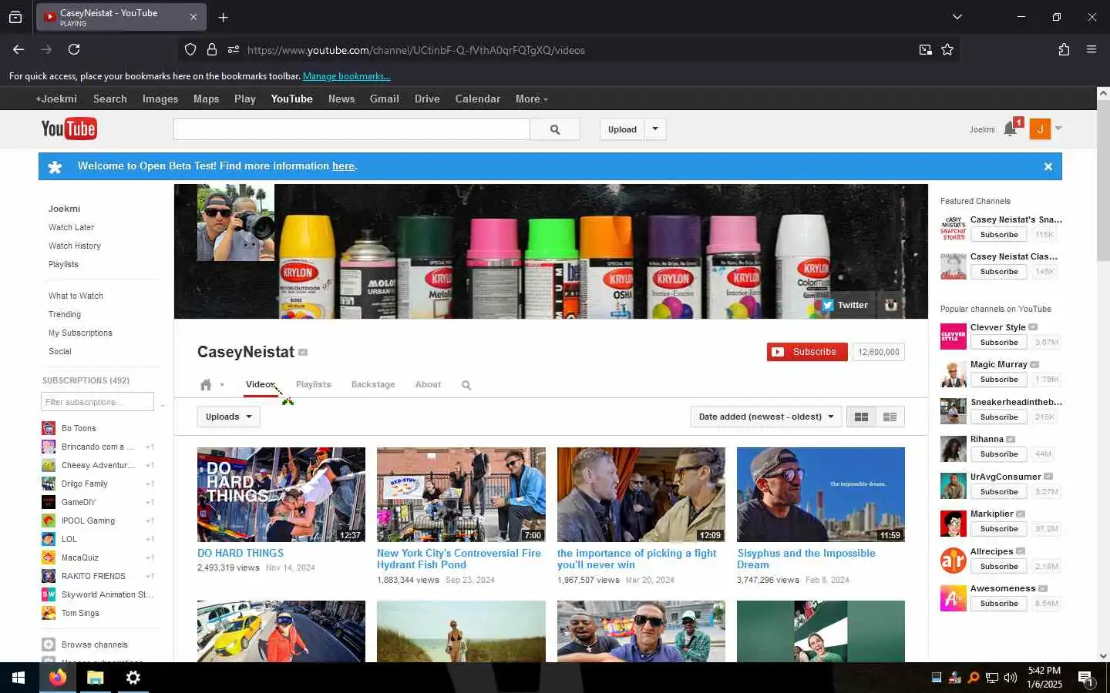The height and width of the screenshot is (693, 1110).
Task: Open the list all tabs chevron
Action: (957, 17)
